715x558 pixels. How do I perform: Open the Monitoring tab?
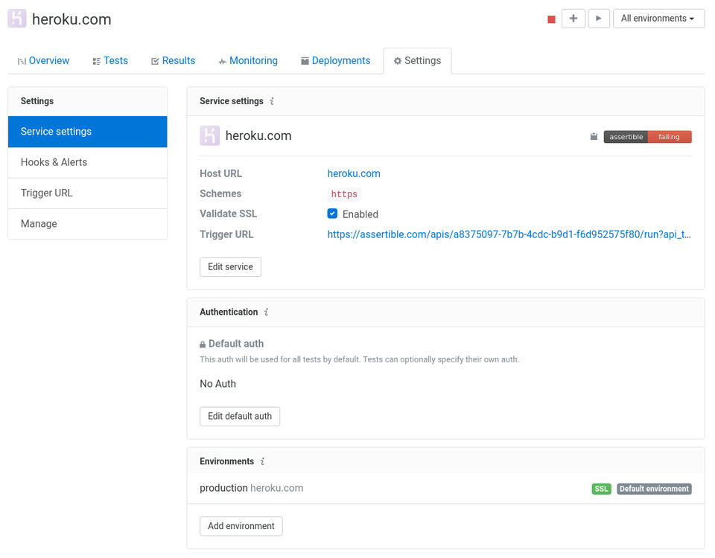(x=248, y=60)
